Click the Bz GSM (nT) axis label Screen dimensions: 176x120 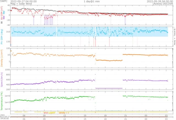pos(2,14)
